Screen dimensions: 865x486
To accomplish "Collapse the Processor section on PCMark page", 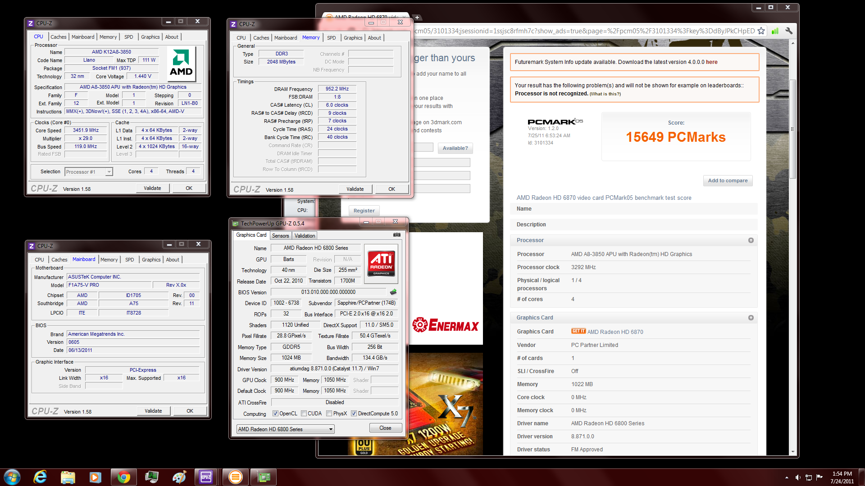I will pos(751,240).
